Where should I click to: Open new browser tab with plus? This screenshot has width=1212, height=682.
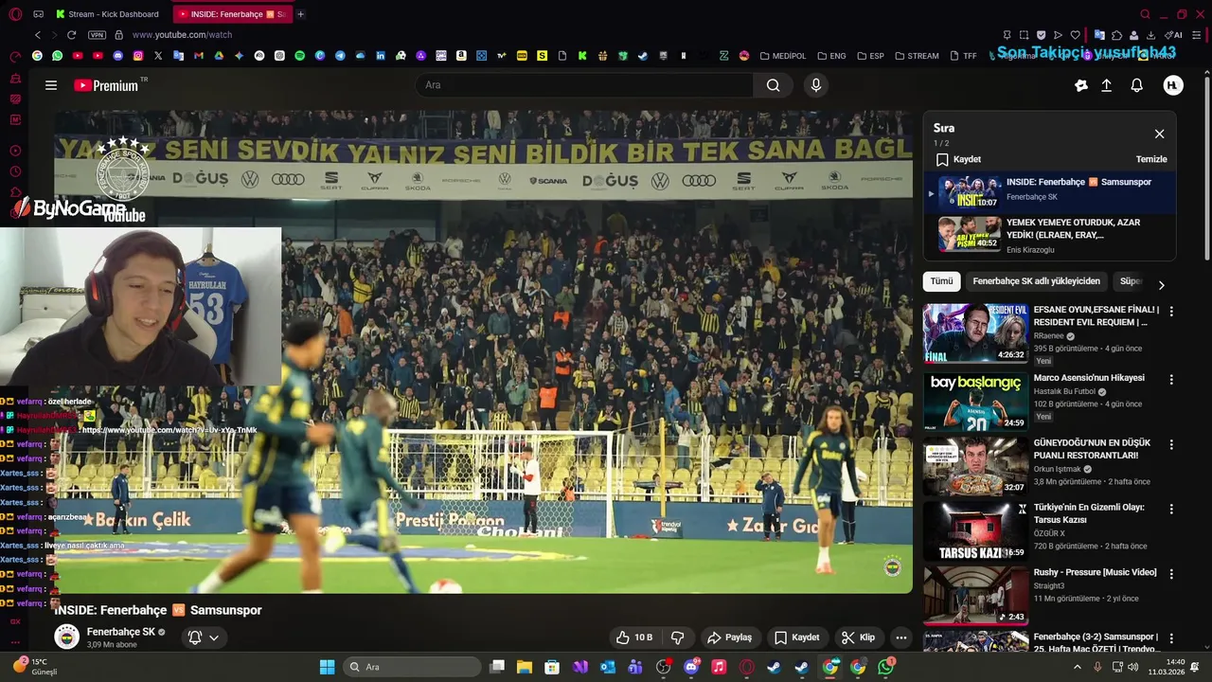pyautogui.click(x=301, y=14)
